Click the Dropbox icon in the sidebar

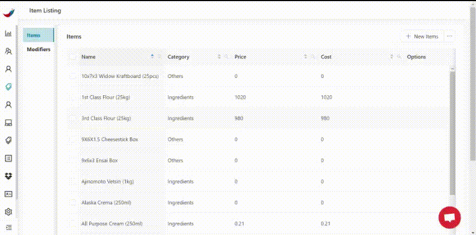tap(8, 176)
